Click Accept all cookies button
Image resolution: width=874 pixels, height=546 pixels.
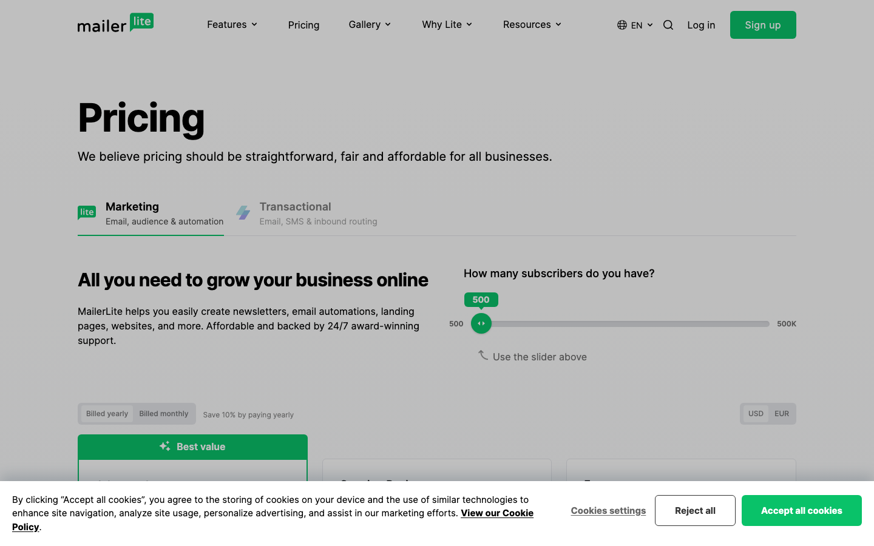click(x=802, y=511)
